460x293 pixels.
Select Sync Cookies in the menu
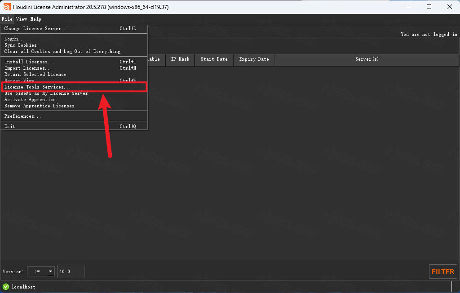pyautogui.click(x=21, y=45)
